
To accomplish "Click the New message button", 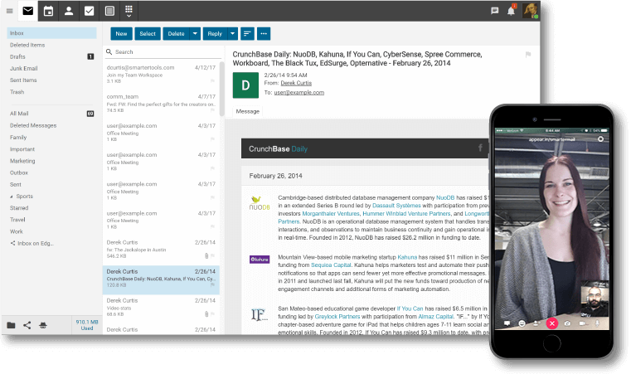I will tap(122, 34).
